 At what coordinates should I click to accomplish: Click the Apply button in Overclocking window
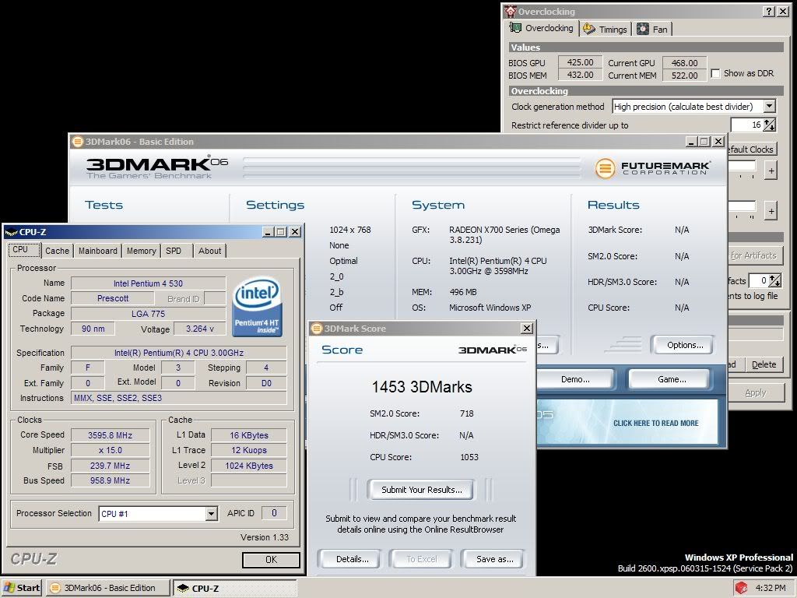point(755,392)
